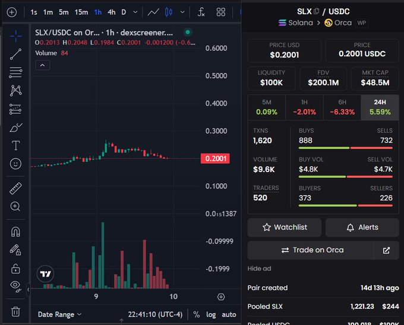Open the emoji icons tool
This screenshot has width=404, height=325.
15,164
